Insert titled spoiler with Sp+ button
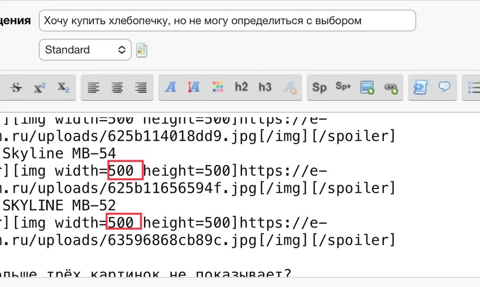Screen dimensions: 480x287 coord(343,87)
